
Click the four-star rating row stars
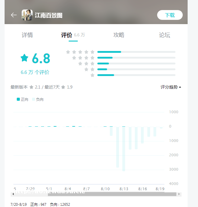tap(83, 58)
